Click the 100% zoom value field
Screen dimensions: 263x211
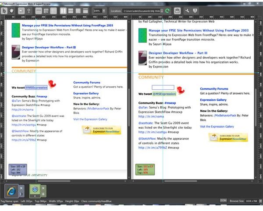click(x=97, y=11)
